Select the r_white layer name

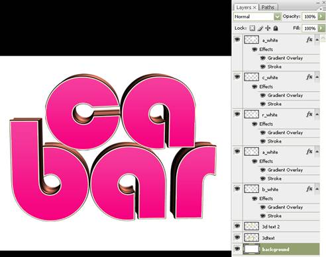click(x=270, y=115)
